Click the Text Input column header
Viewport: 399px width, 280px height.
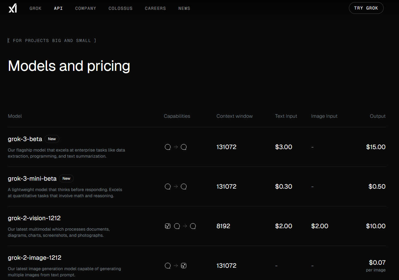286,116
